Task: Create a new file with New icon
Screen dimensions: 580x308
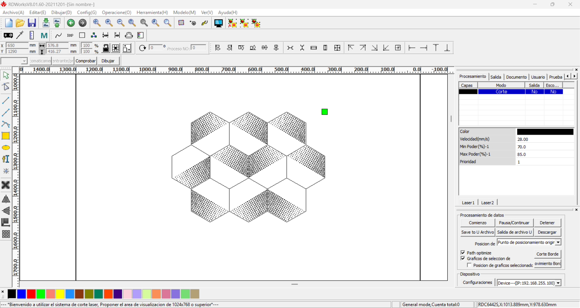Action: pos(8,23)
